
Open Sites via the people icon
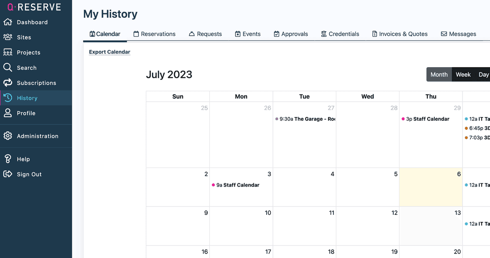coord(7,37)
